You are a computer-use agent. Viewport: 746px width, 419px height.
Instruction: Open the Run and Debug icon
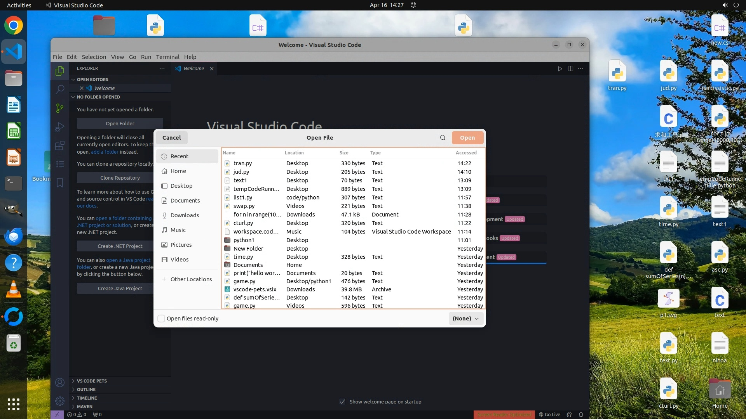click(59, 127)
